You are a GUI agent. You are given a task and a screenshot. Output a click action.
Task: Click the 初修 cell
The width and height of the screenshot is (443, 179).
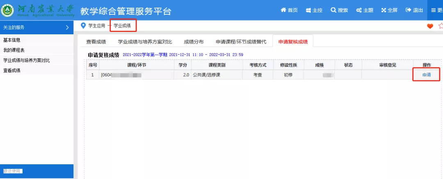pos(288,75)
